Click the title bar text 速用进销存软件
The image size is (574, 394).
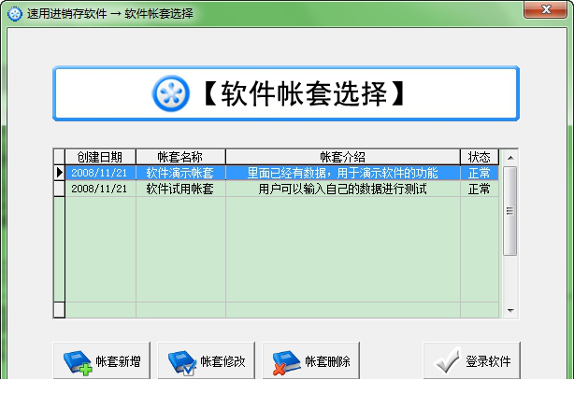pos(67,14)
